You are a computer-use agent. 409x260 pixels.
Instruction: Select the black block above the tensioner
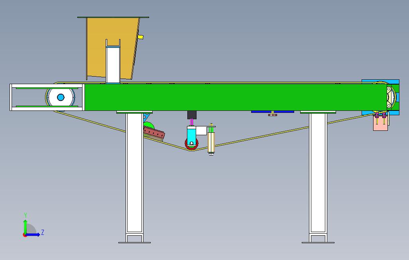[x=192, y=115]
